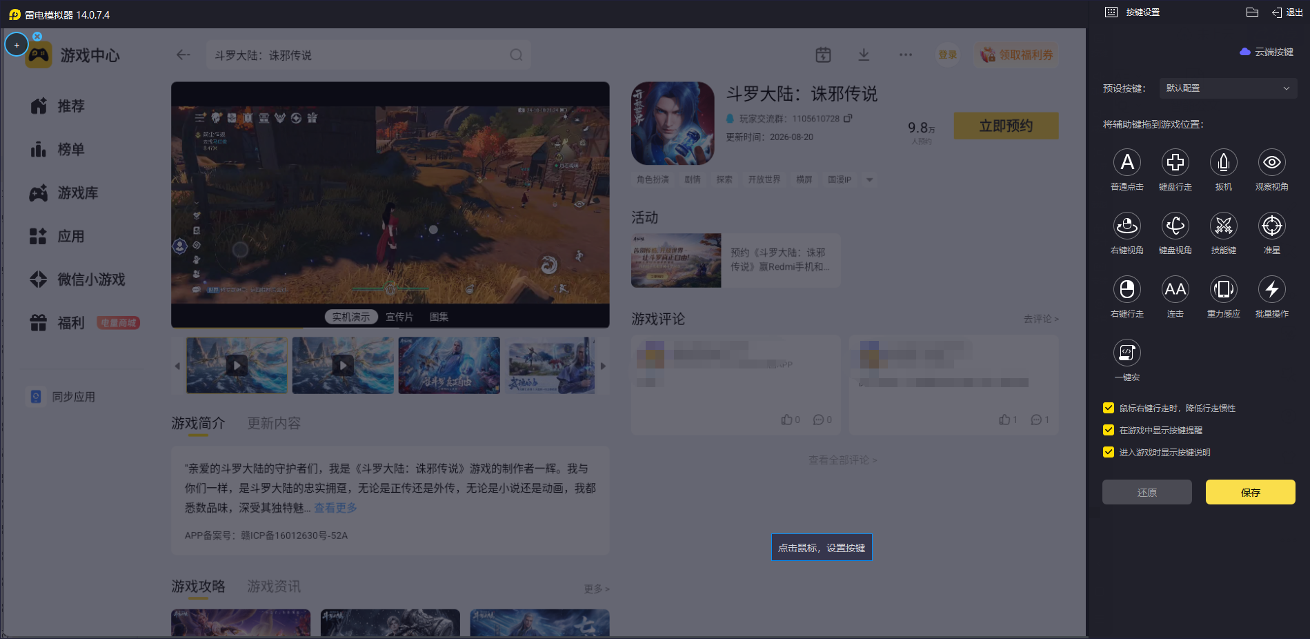The height and width of the screenshot is (639, 1310).
Task: Click the 电量商城 badge beside 福利
Action: pos(119,323)
